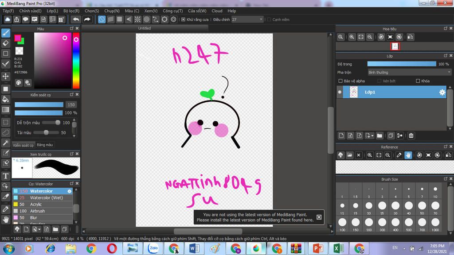The height and width of the screenshot is (255, 454).
Task: Enable Bảo vệ alpha checkbox
Action: pyautogui.click(x=340, y=81)
